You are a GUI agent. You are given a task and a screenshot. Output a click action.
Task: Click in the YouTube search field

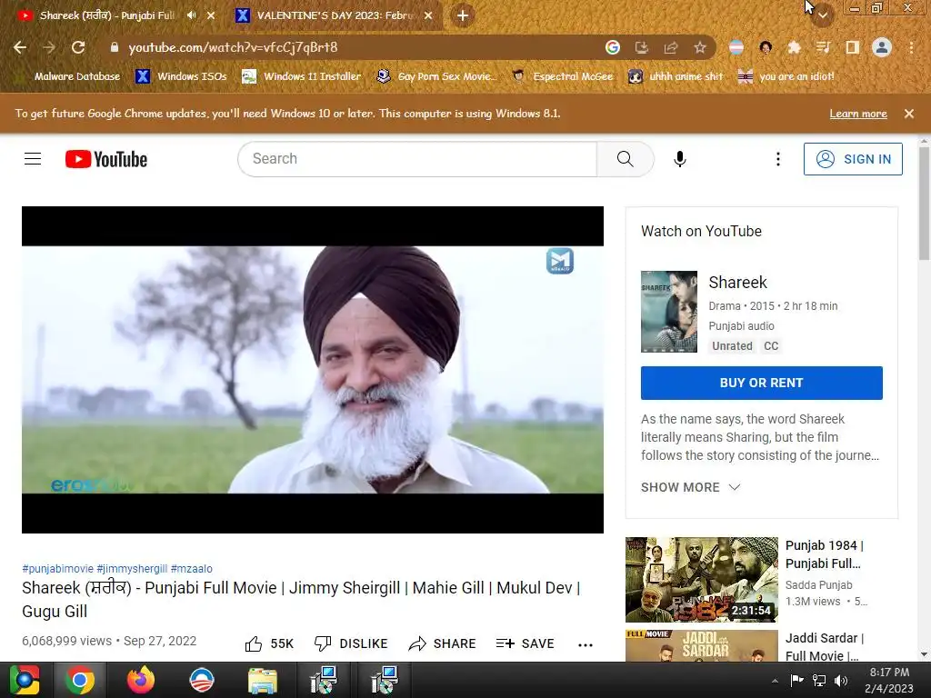coord(418,159)
